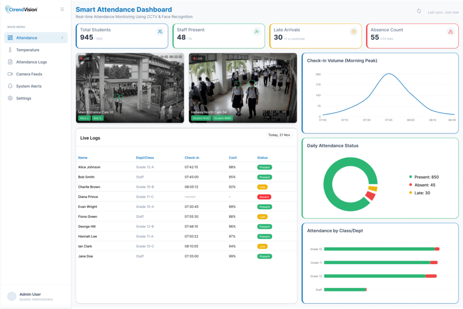Viewport: 463px width, 309px height.
Task: Click the clock icon on Late Arrivals card
Action: (354, 32)
